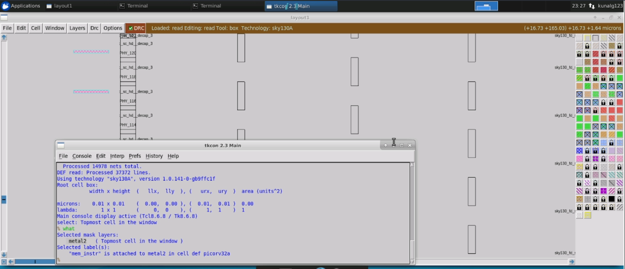Select the tkcon 2.3 Main taskbar button
Image resolution: width=625 pixels, height=269 pixels.
pos(301,6)
